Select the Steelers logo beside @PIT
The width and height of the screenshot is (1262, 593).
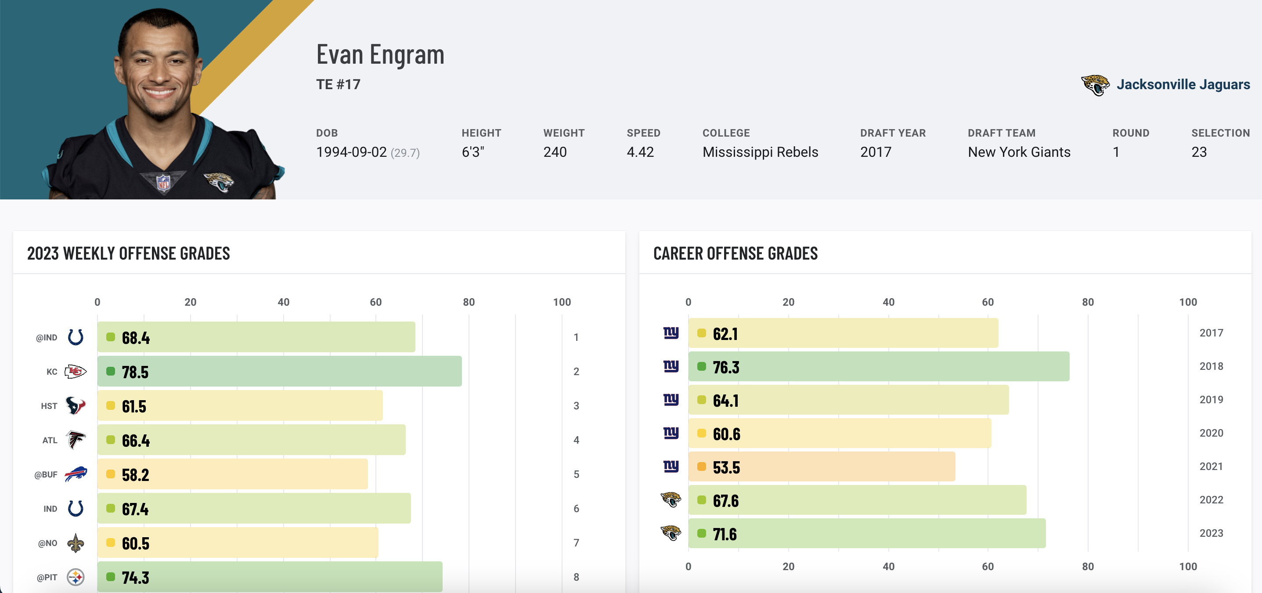click(x=76, y=577)
